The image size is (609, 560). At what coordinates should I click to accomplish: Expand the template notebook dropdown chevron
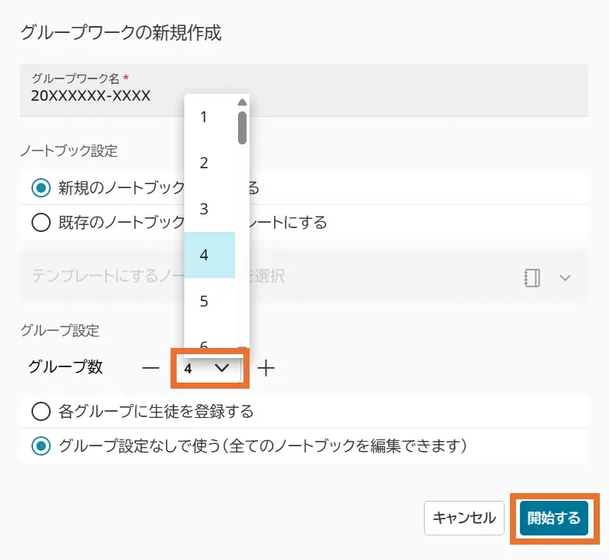pyautogui.click(x=564, y=277)
